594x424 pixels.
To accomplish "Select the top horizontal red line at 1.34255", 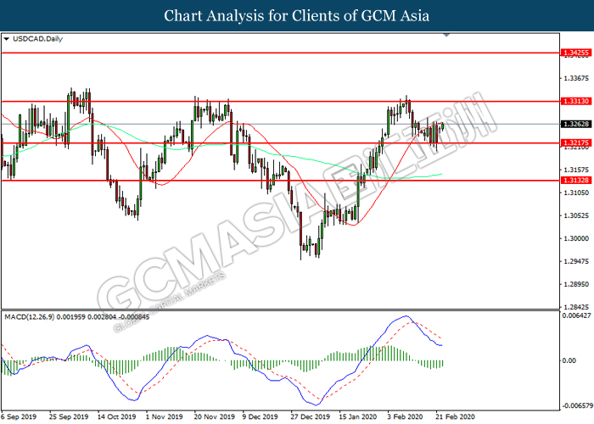I will pos(280,53).
